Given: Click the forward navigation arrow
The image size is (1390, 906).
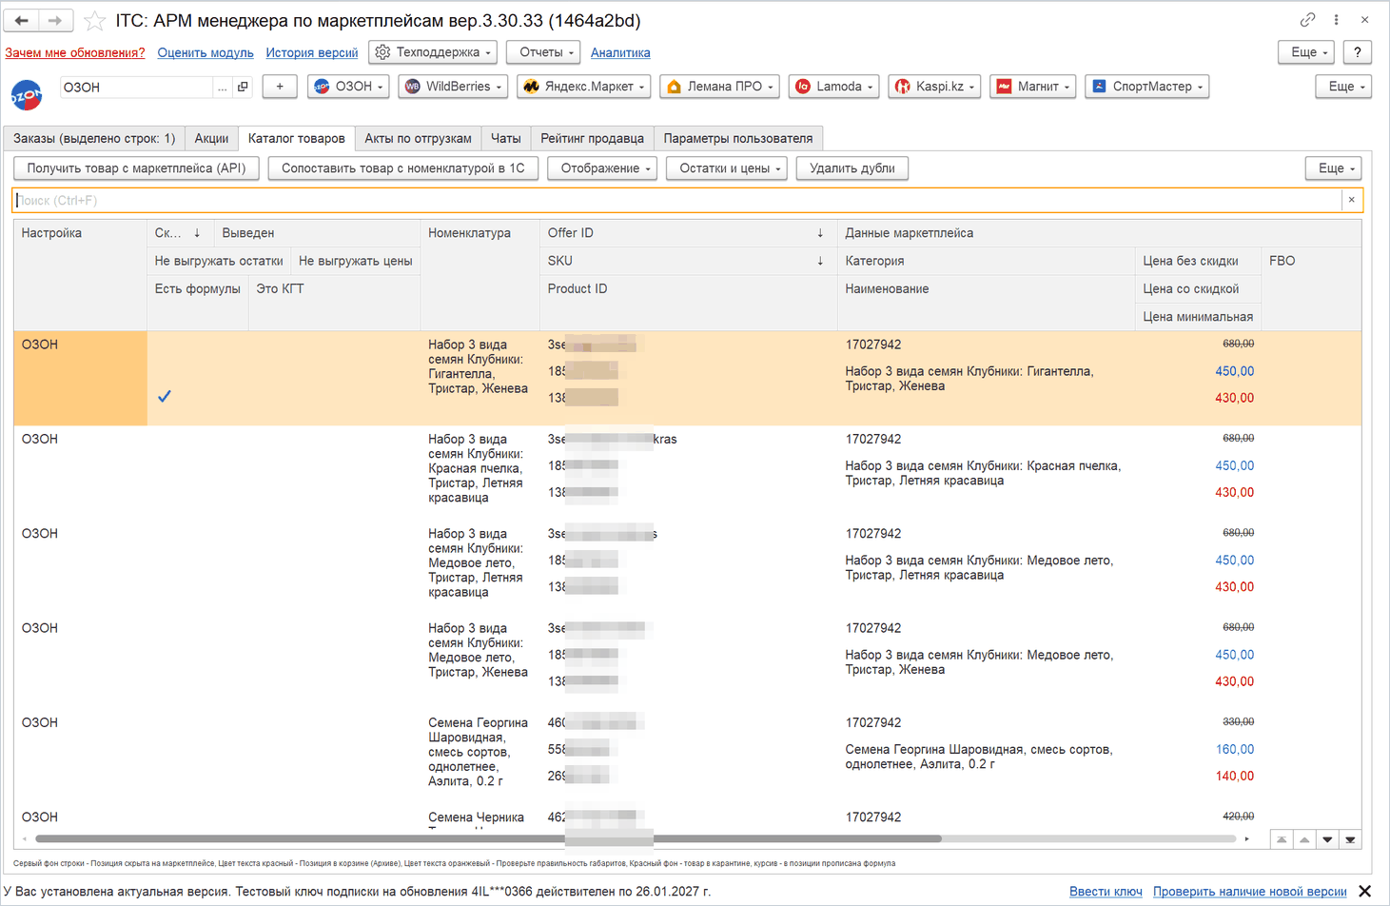Looking at the screenshot, I should click(55, 20).
